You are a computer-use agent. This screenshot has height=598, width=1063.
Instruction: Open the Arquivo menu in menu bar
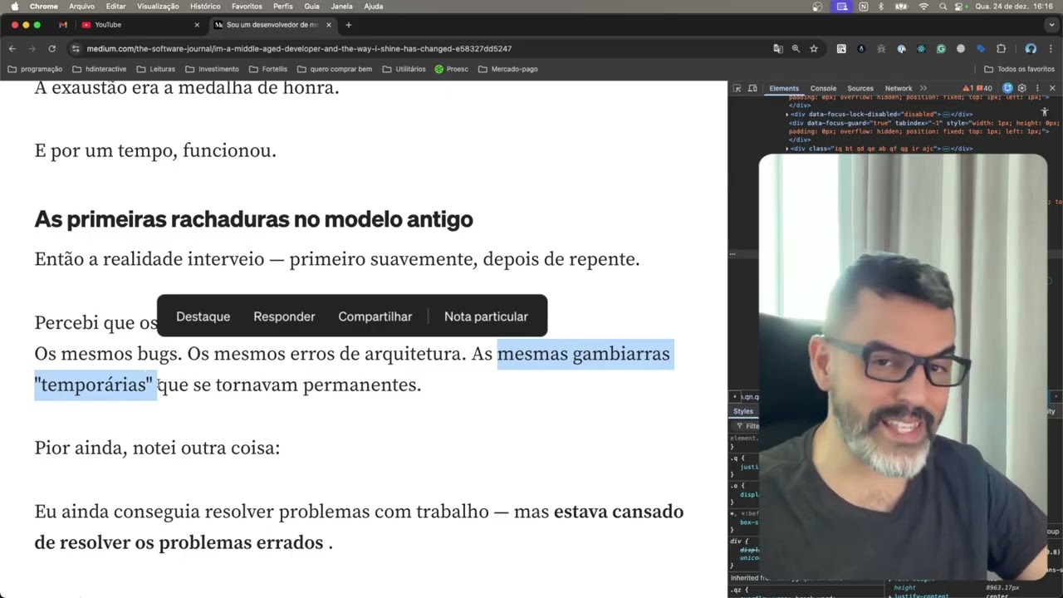pyautogui.click(x=81, y=6)
